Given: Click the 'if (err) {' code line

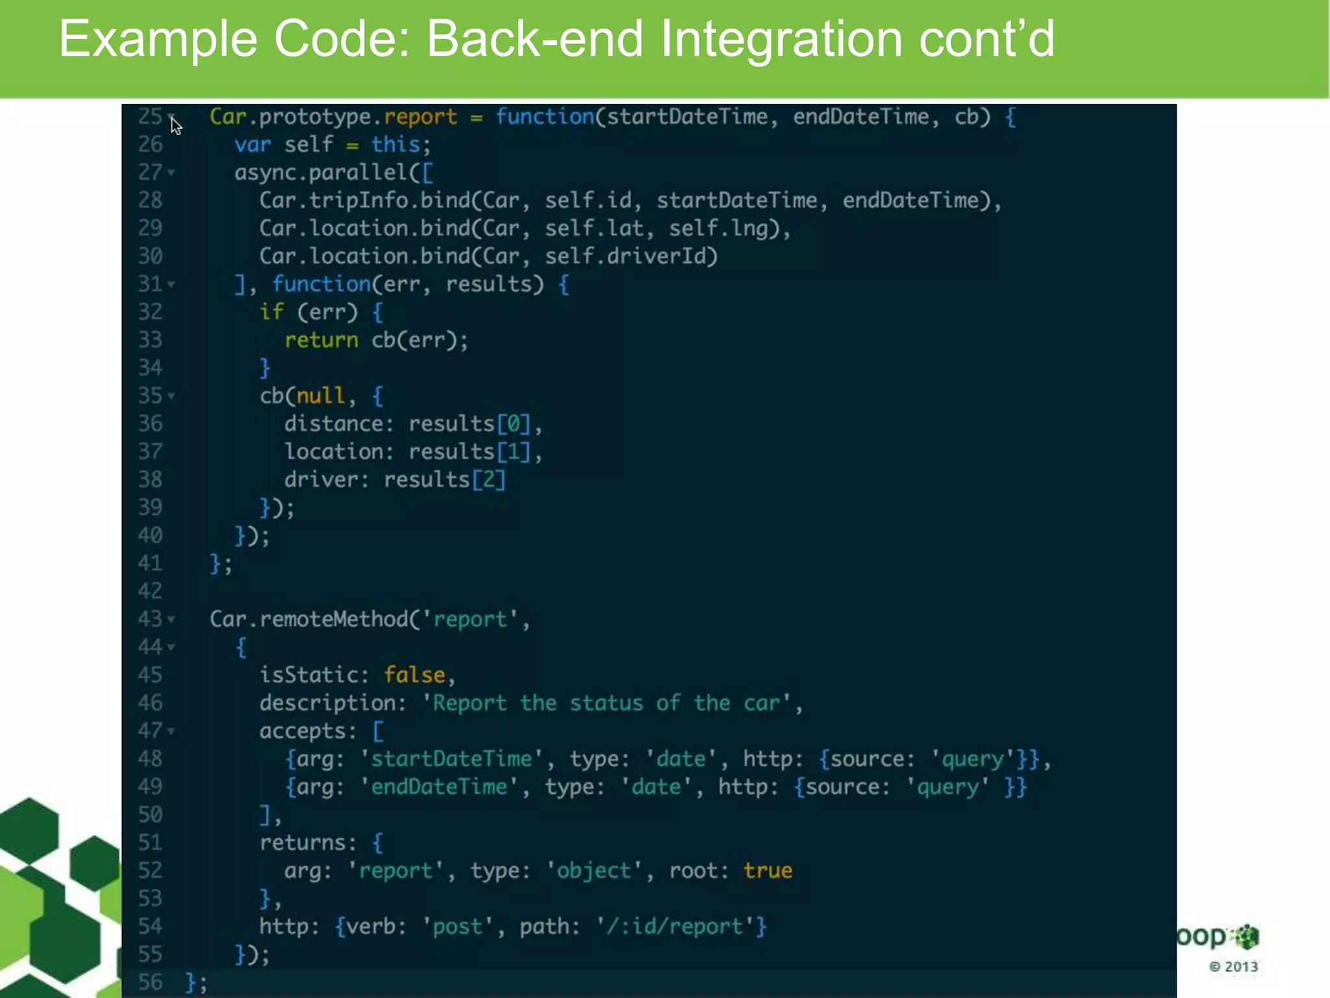Looking at the screenshot, I should [321, 312].
